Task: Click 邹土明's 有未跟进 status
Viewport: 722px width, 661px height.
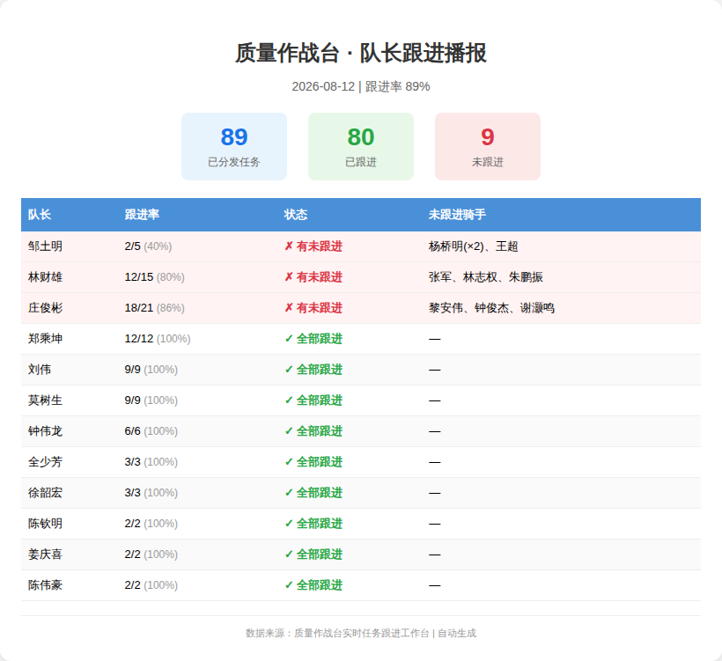Action: (x=313, y=246)
